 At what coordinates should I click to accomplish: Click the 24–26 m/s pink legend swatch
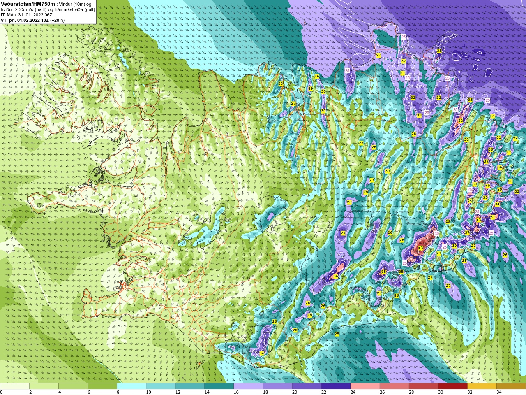click(365, 386)
